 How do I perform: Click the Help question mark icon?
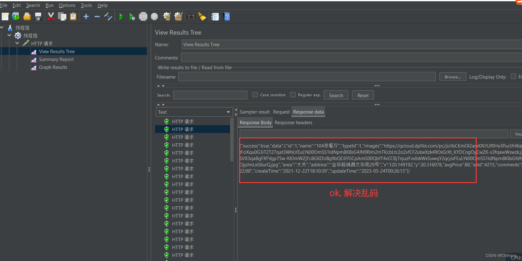coord(227,16)
